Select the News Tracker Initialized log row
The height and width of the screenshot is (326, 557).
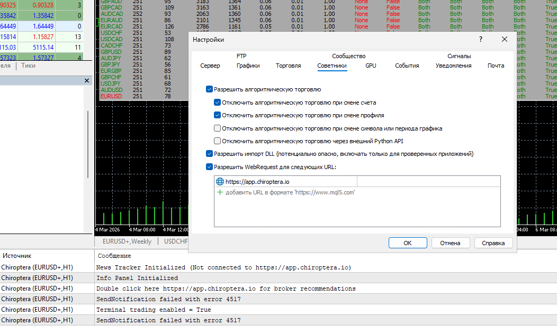point(278,267)
